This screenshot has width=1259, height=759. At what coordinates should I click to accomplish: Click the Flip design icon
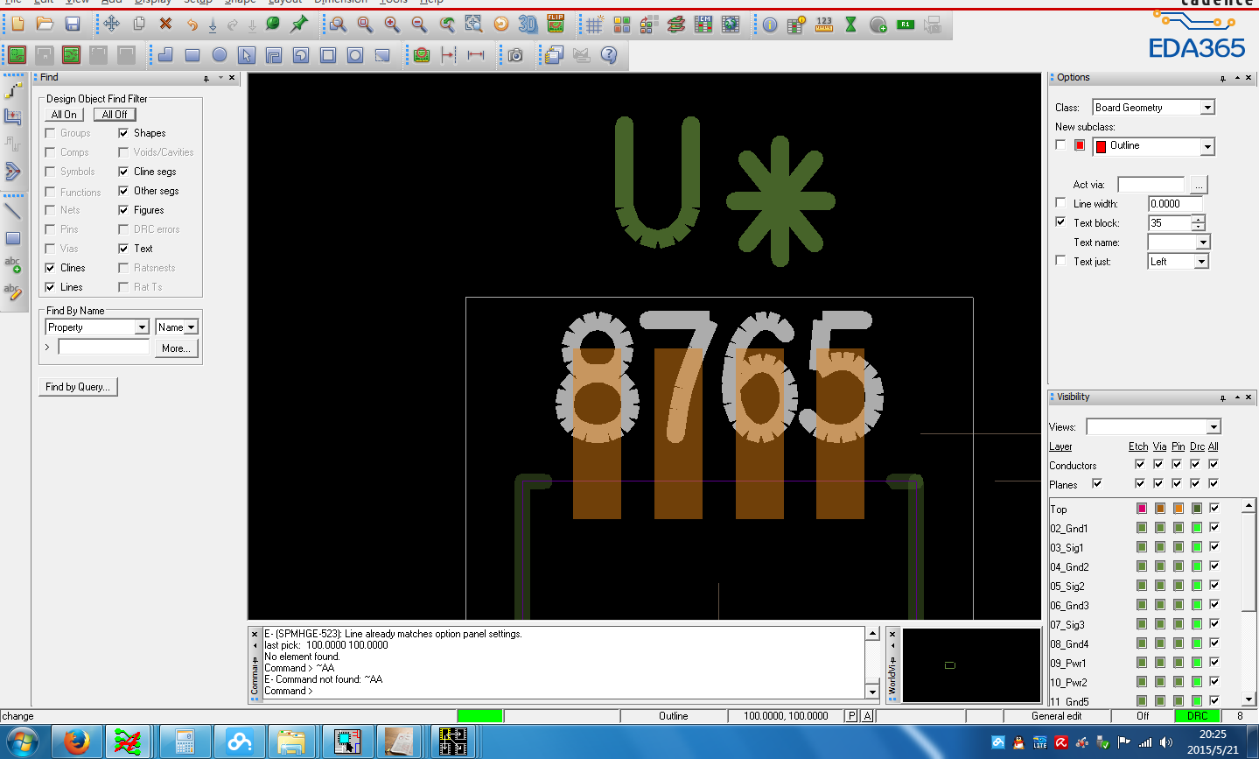pyautogui.click(x=556, y=25)
